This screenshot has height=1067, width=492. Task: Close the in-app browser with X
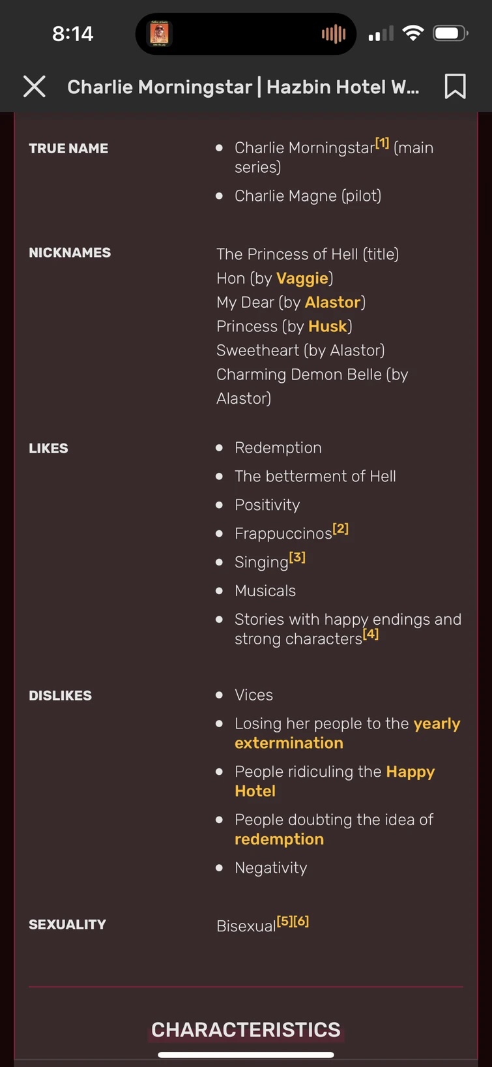(35, 86)
